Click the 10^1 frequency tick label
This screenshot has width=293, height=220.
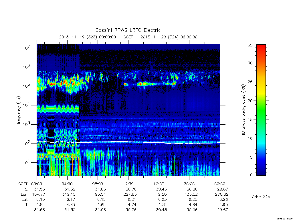[27, 162]
